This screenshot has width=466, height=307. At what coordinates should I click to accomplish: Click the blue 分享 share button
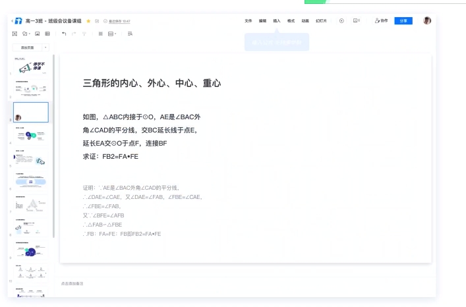point(403,21)
